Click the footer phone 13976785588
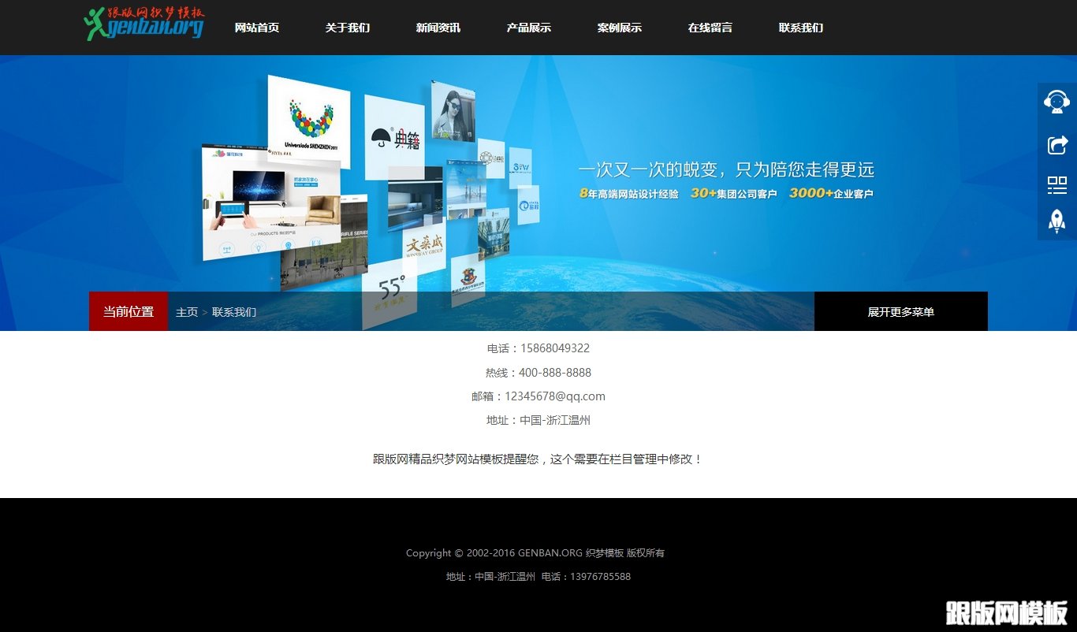The height and width of the screenshot is (632, 1077). pos(601,577)
